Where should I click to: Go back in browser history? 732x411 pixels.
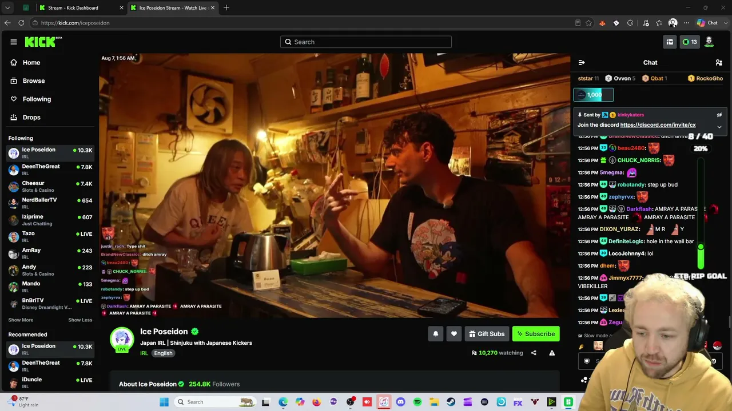(x=7, y=23)
